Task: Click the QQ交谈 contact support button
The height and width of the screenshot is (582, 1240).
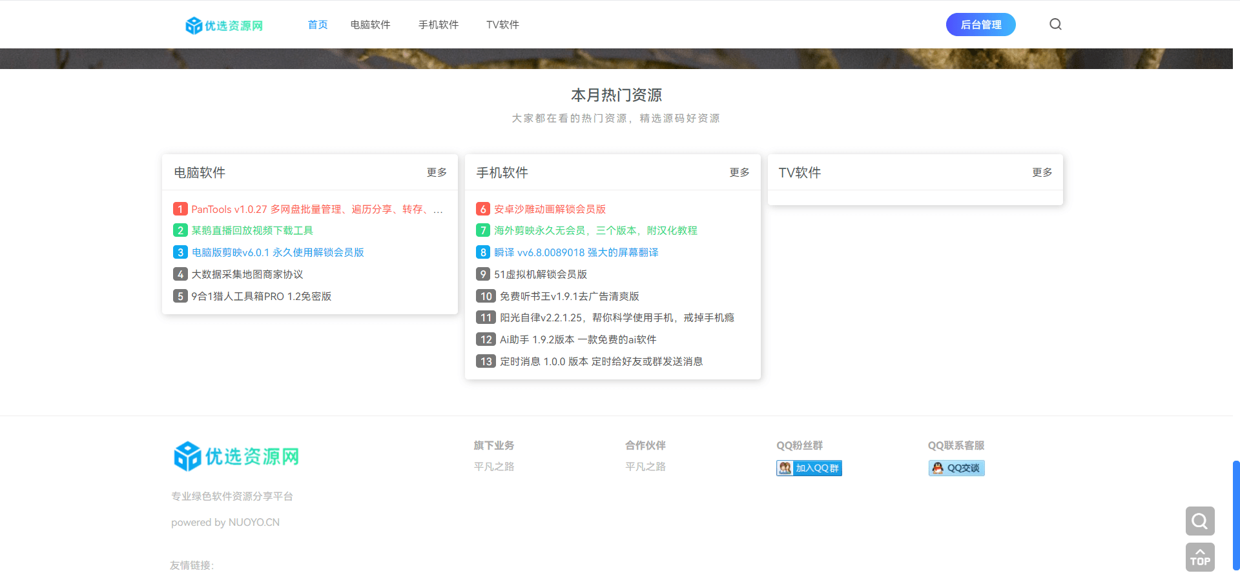Action: pos(956,468)
